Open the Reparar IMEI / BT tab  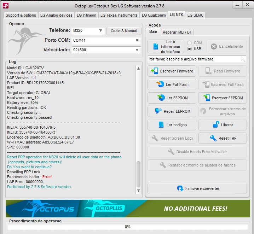click(177, 32)
